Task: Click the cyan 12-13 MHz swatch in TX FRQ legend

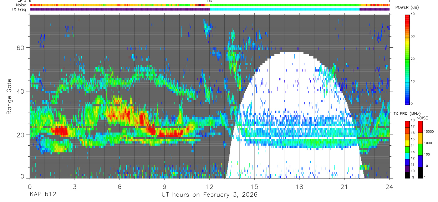Action: 407,156
